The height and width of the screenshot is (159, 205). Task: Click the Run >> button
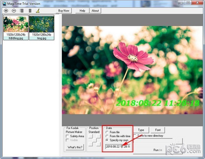[x=158, y=150]
